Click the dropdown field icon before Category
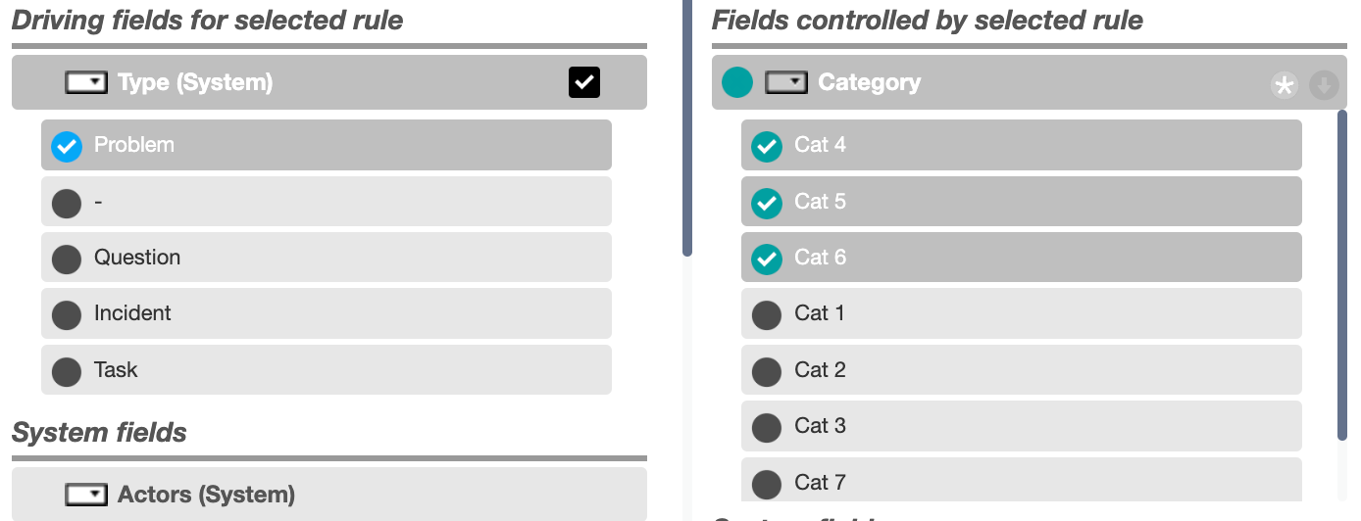The image size is (1361, 521). (786, 82)
